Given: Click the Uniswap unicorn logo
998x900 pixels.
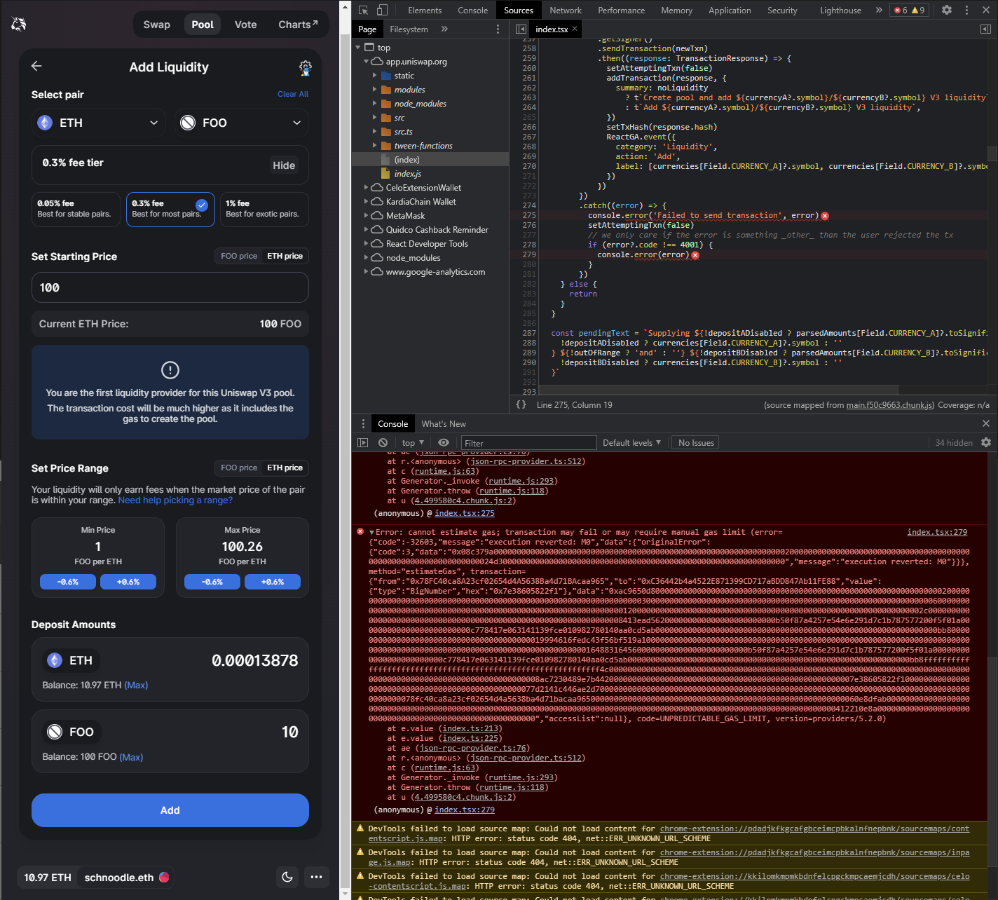Looking at the screenshot, I should click(18, 23).
